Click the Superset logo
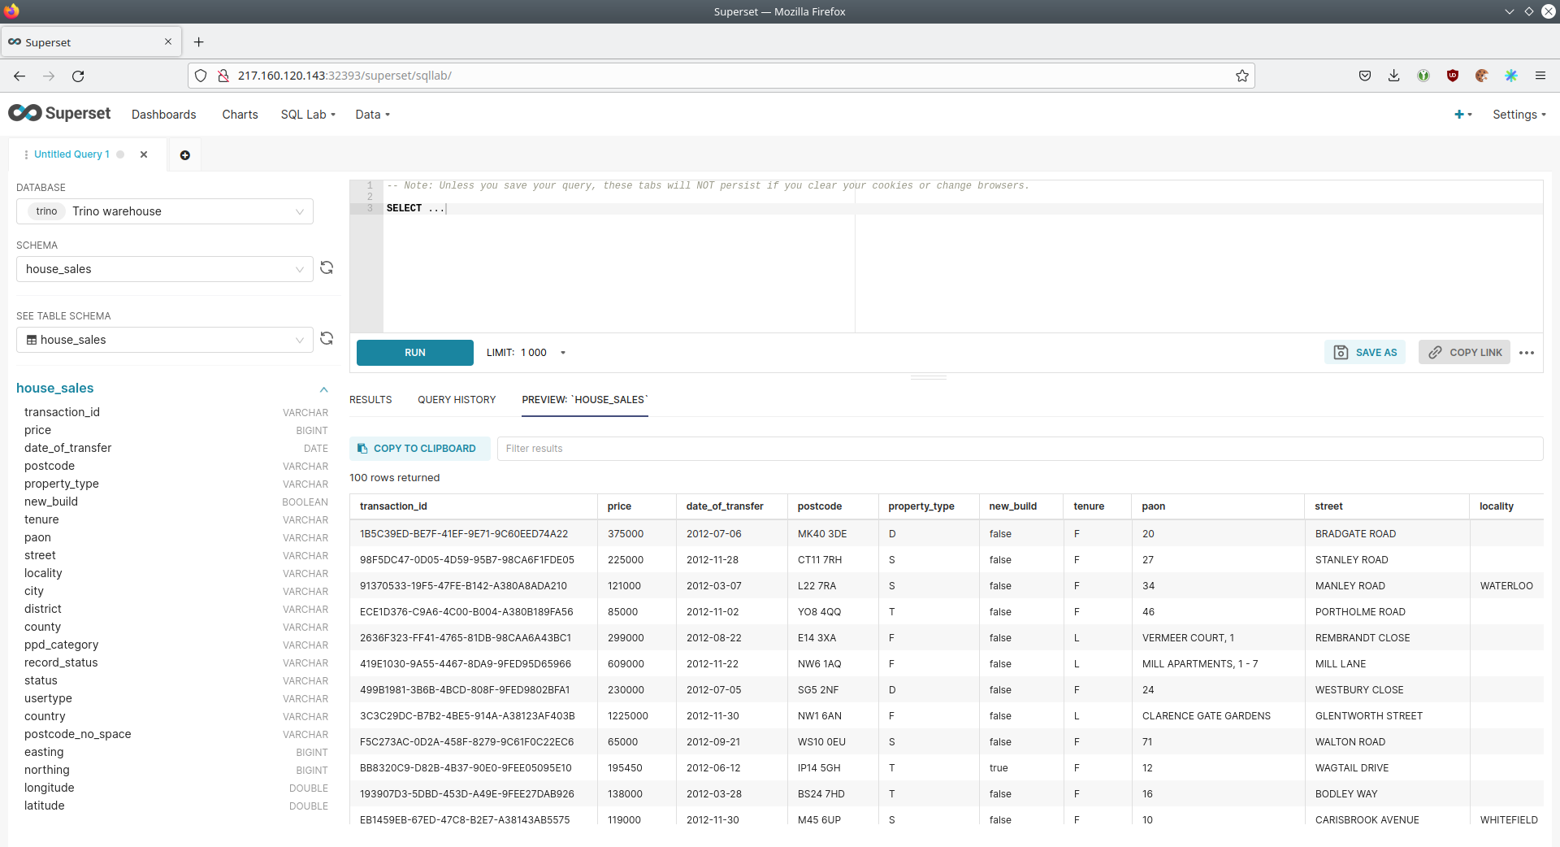 click(59, 114)
